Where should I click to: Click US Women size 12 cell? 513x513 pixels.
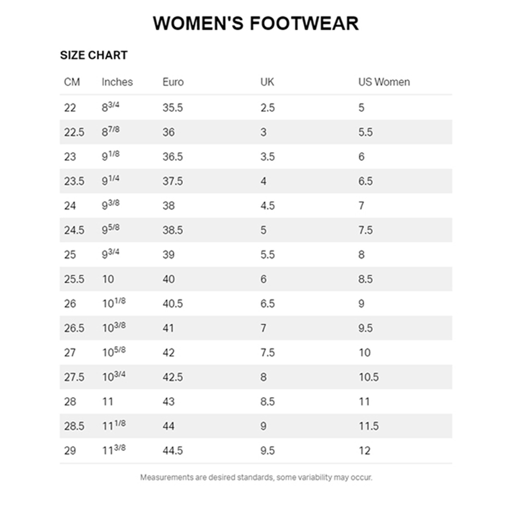tap(364, 451)
